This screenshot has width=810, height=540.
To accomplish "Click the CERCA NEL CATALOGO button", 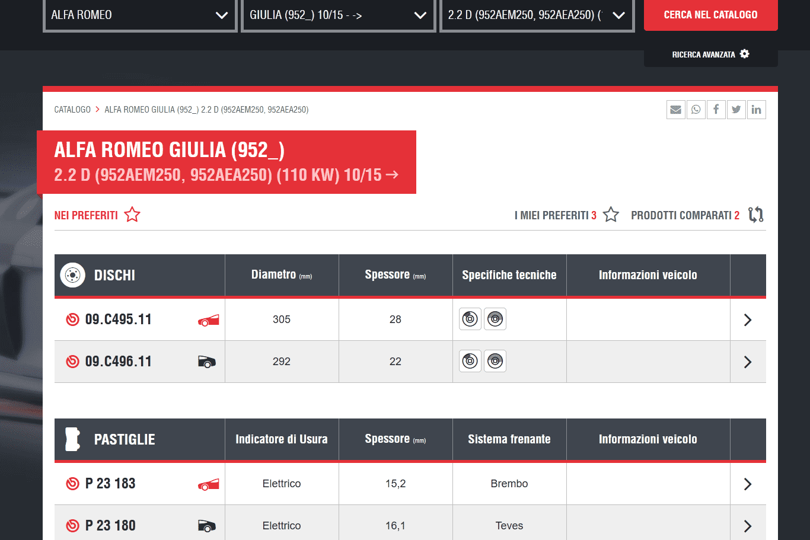I will 711,15.
